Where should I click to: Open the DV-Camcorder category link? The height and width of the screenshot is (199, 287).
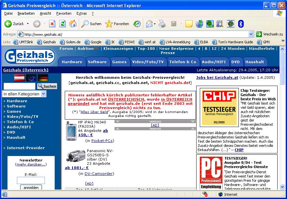(x=99, y=174)
